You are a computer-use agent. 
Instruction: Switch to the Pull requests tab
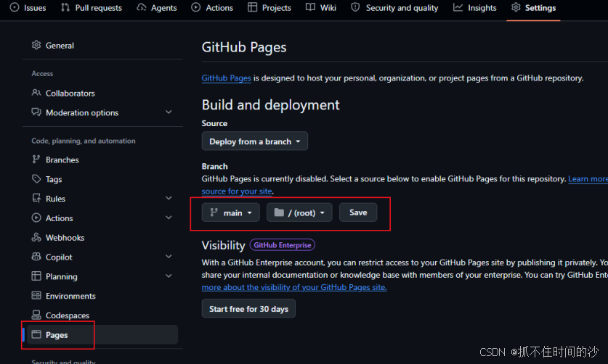pos(92,8)
